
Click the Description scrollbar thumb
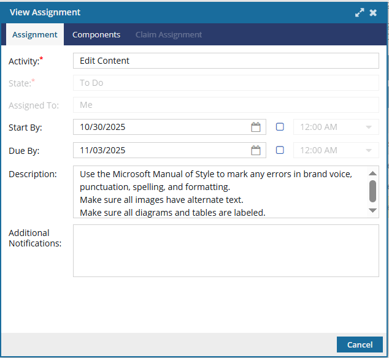coord(372,191)
